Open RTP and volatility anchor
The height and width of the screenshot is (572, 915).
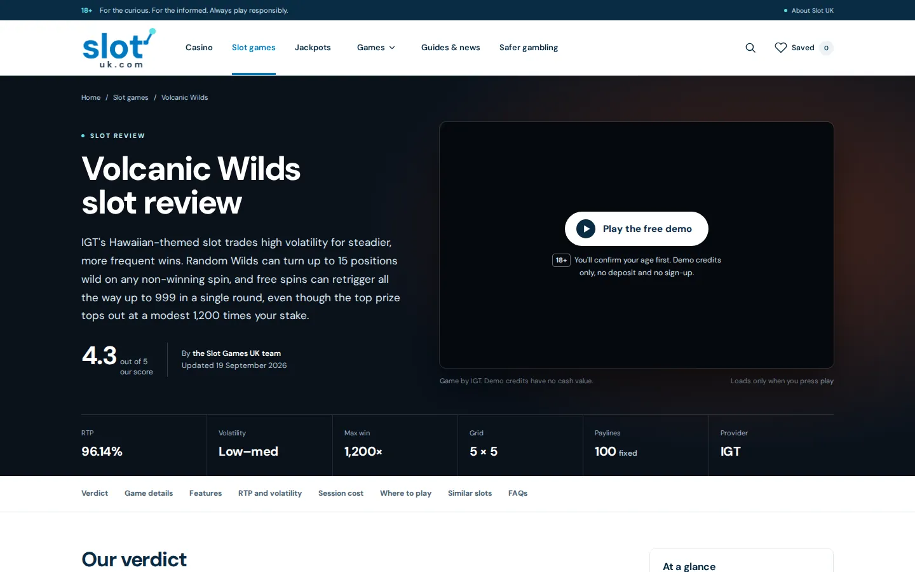tap(270, 493)
